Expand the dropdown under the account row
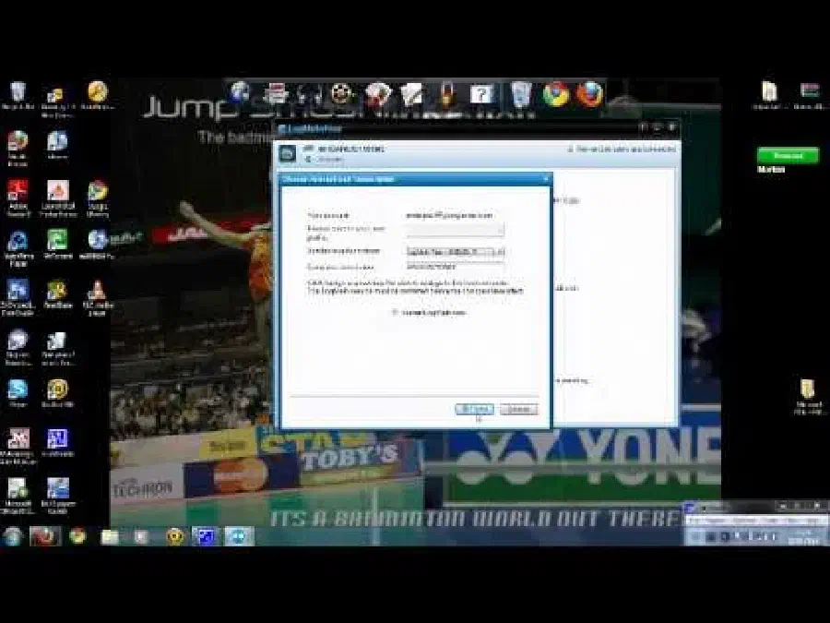830x623 pixels. point(456,230)
